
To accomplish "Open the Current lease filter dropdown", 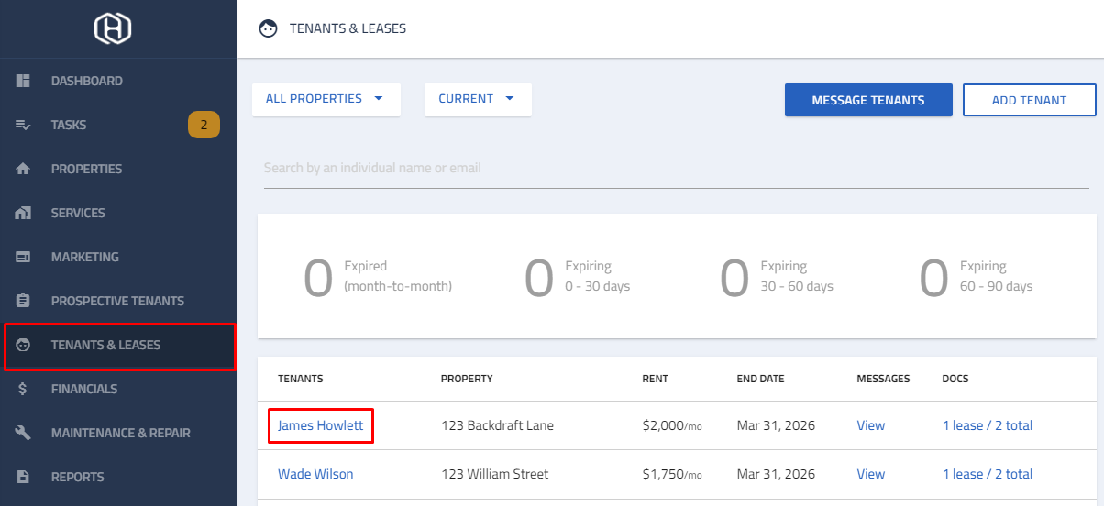I will (x=478, y=99).
